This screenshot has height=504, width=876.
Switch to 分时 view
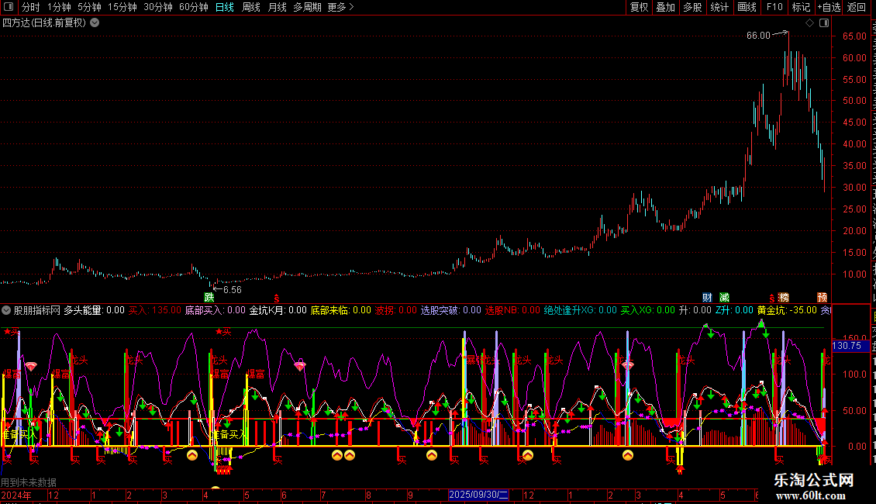point(31,7)
